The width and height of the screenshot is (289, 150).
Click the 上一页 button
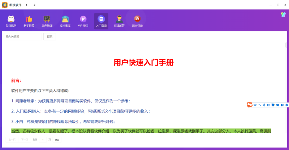(x=12, y=140)
